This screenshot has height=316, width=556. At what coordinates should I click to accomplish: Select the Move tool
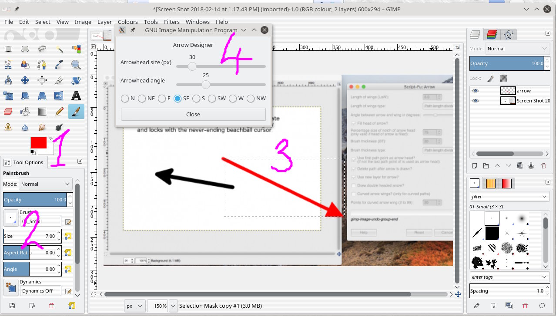click(x=25, y=80)
